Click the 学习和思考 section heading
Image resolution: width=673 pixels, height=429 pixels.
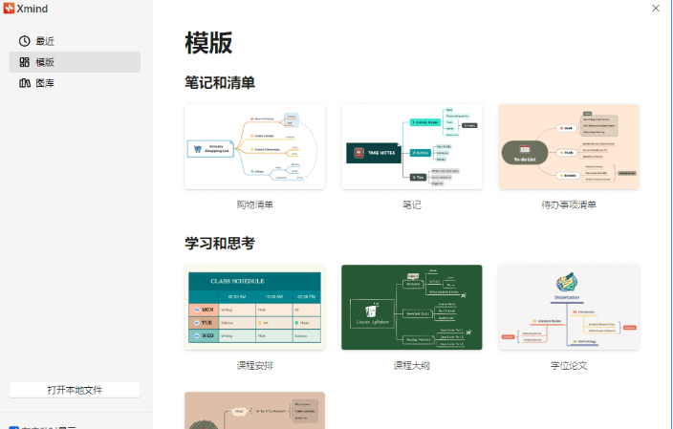click(x=220, y=244)
